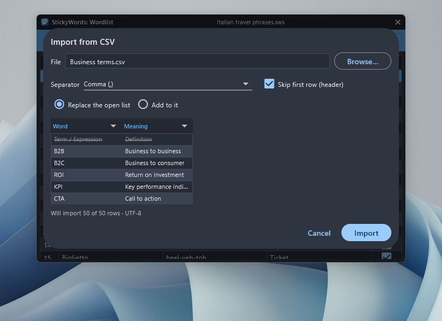Click the StickyWords app icon in title bar
Screen dimensions: 442x321
tap(45, 22)
